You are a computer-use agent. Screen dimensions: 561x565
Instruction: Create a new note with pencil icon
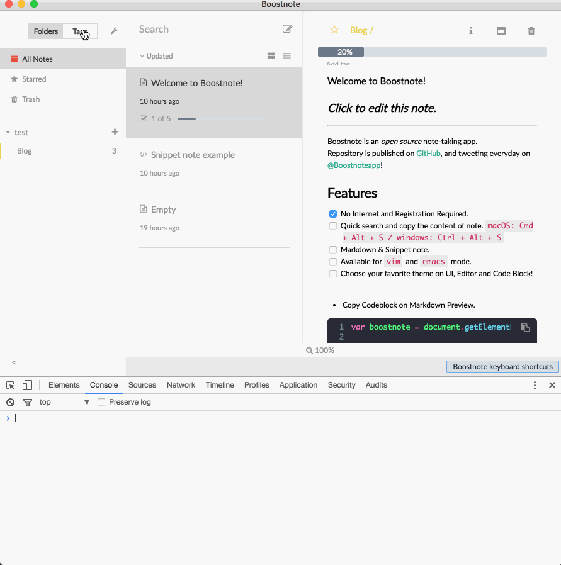coord(287,29)
